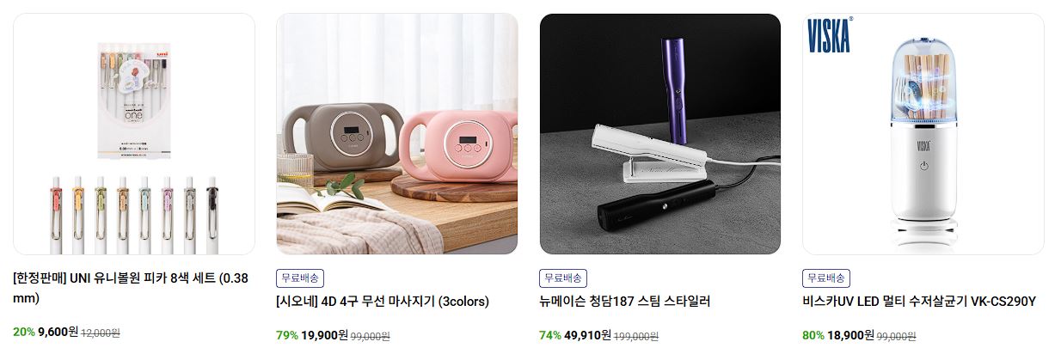Click 무료배송 badge on the steam styler
This screenshot has width=1061, height=348.
click(x=563, y=278)
